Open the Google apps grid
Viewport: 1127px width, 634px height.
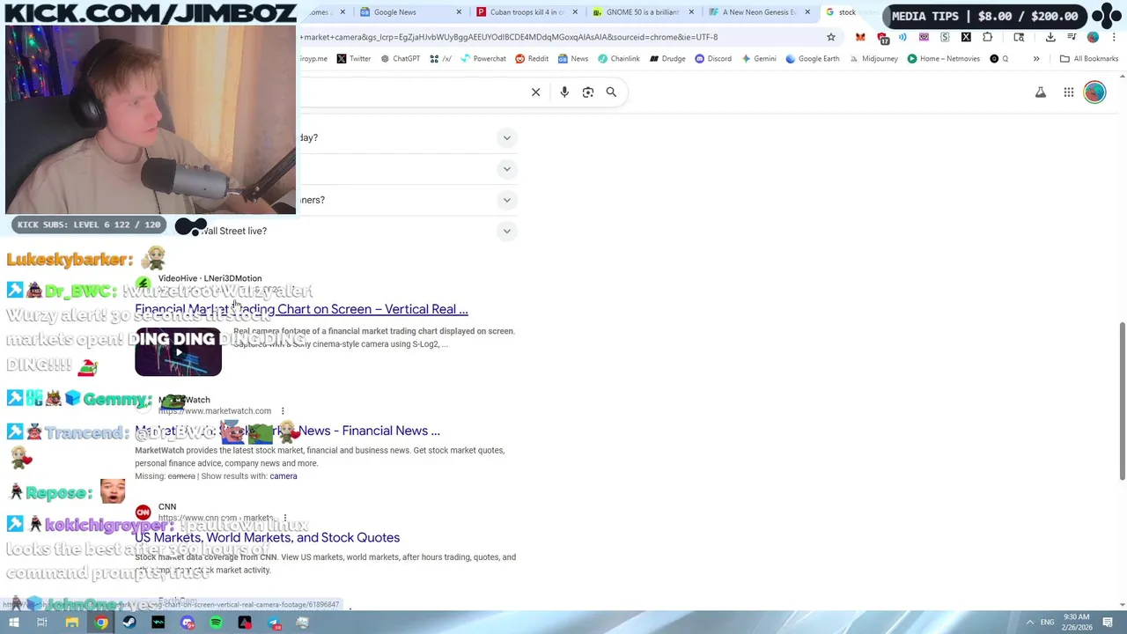1069,92
